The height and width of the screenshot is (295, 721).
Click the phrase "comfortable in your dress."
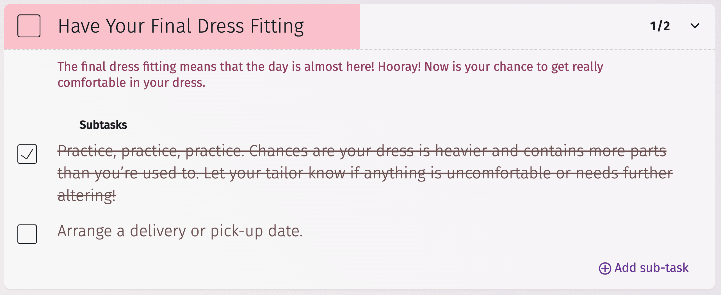131,83
